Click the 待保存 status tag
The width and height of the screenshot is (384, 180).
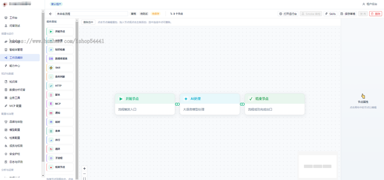156,14
